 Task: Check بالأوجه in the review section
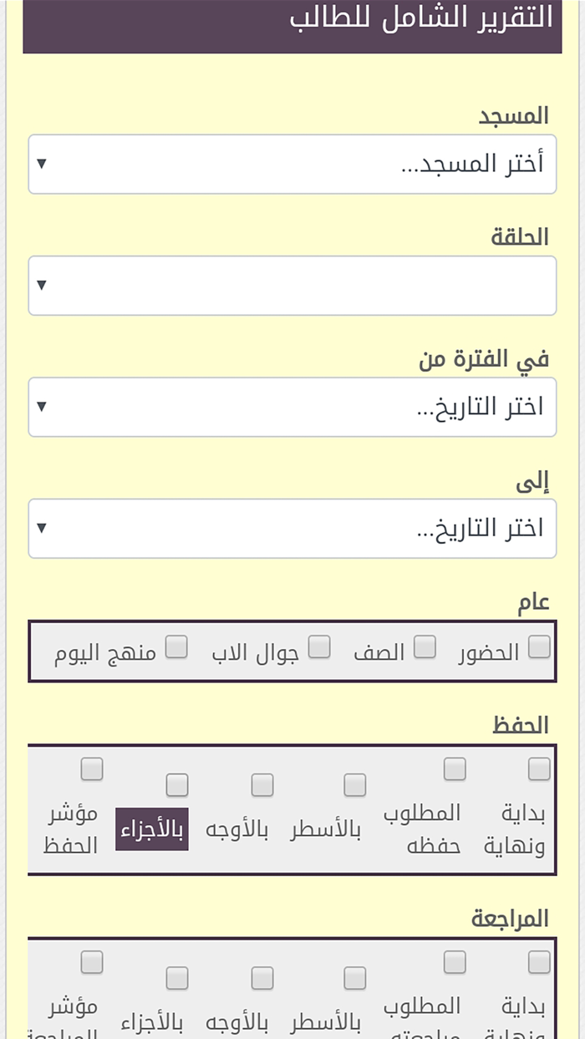pyautogui.click(x=262, y=976)
